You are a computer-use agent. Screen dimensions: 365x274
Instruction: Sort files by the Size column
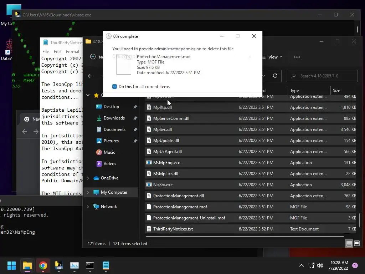click(343, 91)
